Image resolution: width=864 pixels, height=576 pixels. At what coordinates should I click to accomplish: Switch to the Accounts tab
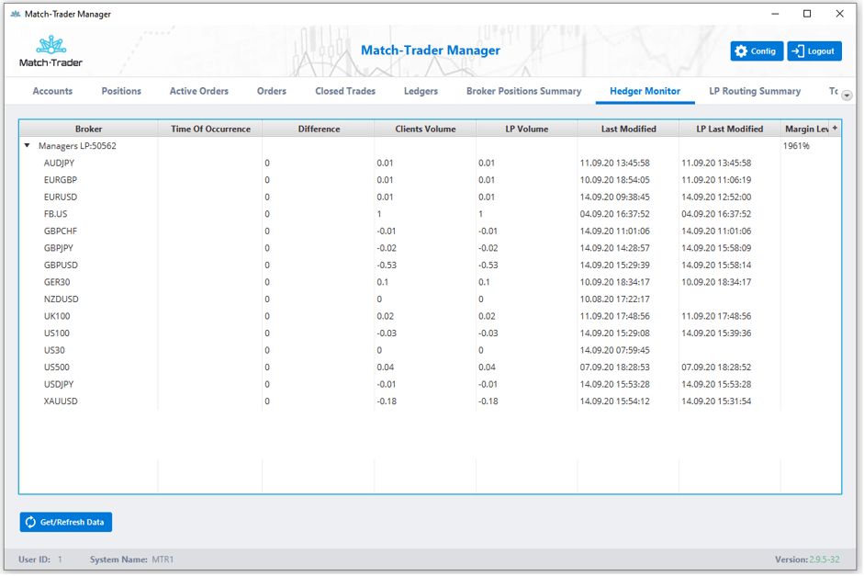(52, 91)
